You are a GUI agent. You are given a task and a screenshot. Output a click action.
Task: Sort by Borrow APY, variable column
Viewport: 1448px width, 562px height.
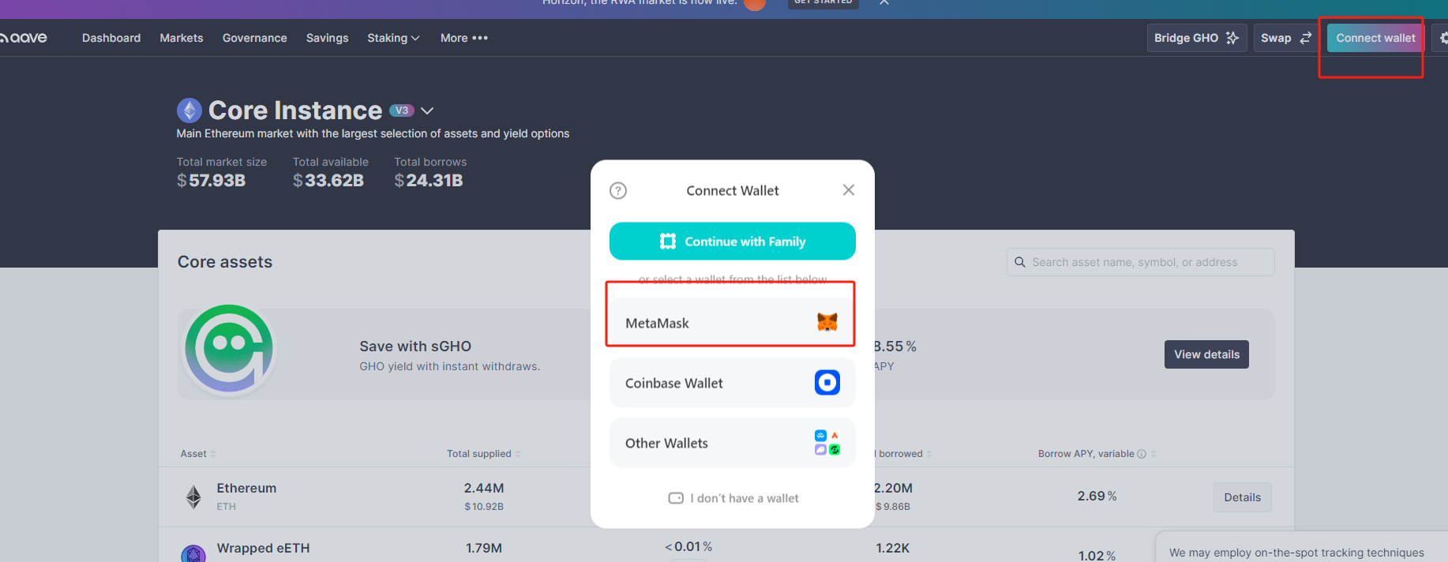[x=1097, y=454]
